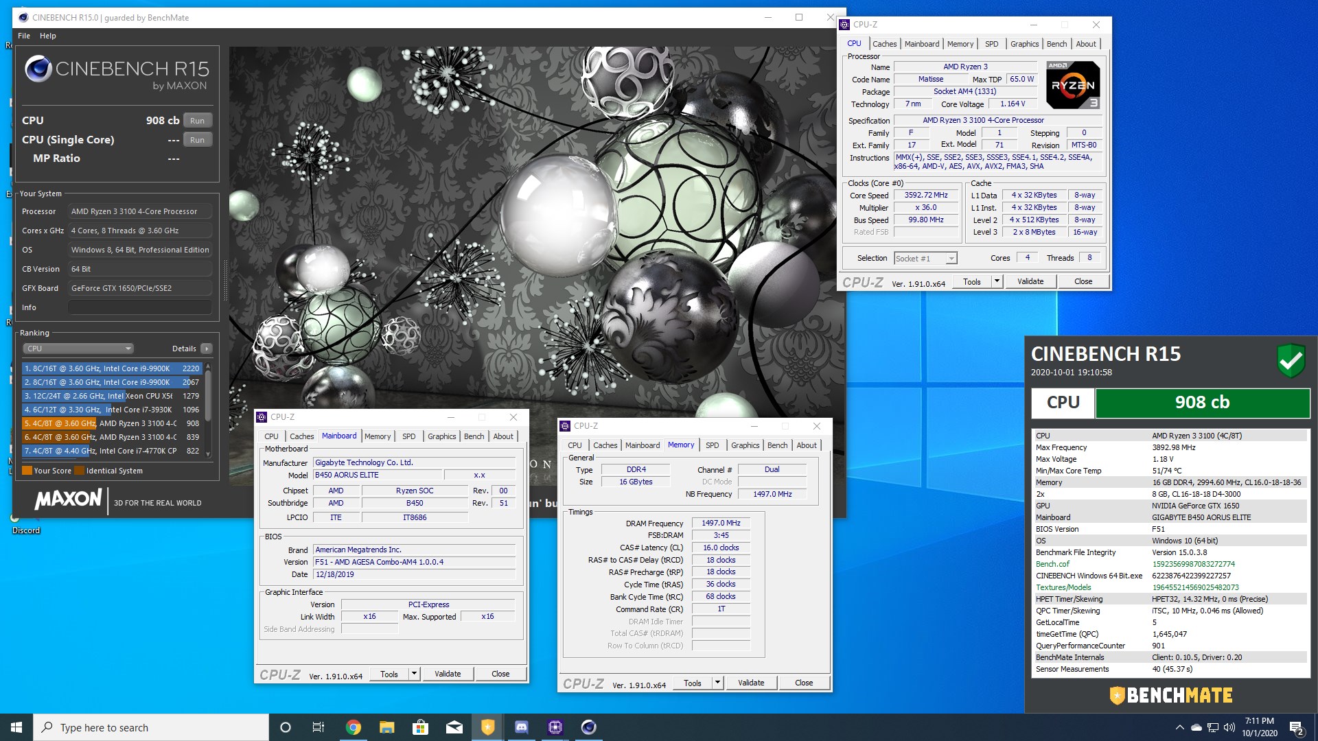Run the CPU Single Core test
Image resolution: width=1318 pixels, height=741 pixels.
click(197, 140)
